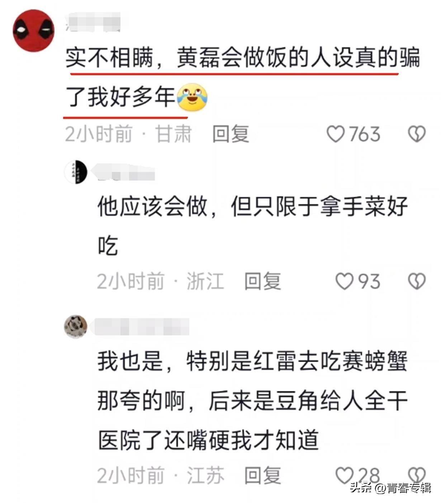
Task: Reply to the Gansu top comment
Action: (231, 134)
